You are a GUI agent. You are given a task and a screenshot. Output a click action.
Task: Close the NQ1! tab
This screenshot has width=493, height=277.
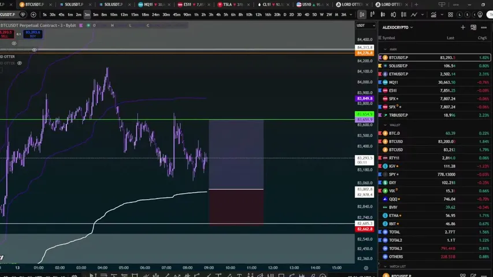point(169,5)
